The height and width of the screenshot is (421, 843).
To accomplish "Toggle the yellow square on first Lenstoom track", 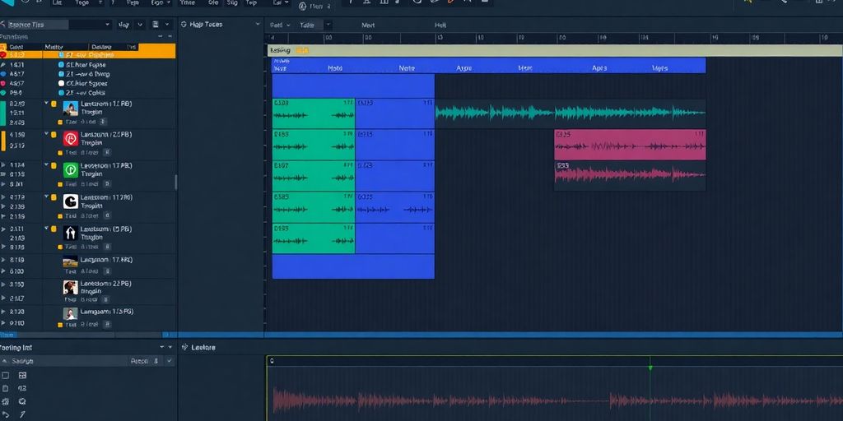I will 54,105.
